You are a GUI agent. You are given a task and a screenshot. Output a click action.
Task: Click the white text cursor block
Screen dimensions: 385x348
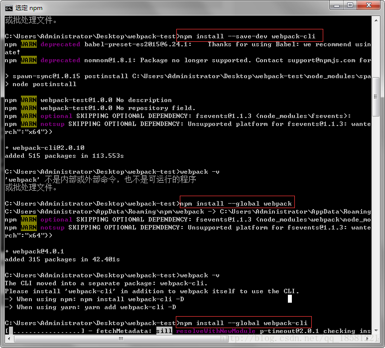(x=290, y=299)
